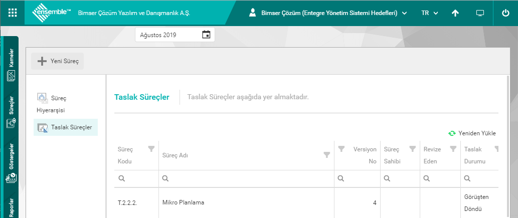Click the Süreç Sahibi search field
Image resolution: width=518 pixels, height=218 pixels.
tap(400, 178)
